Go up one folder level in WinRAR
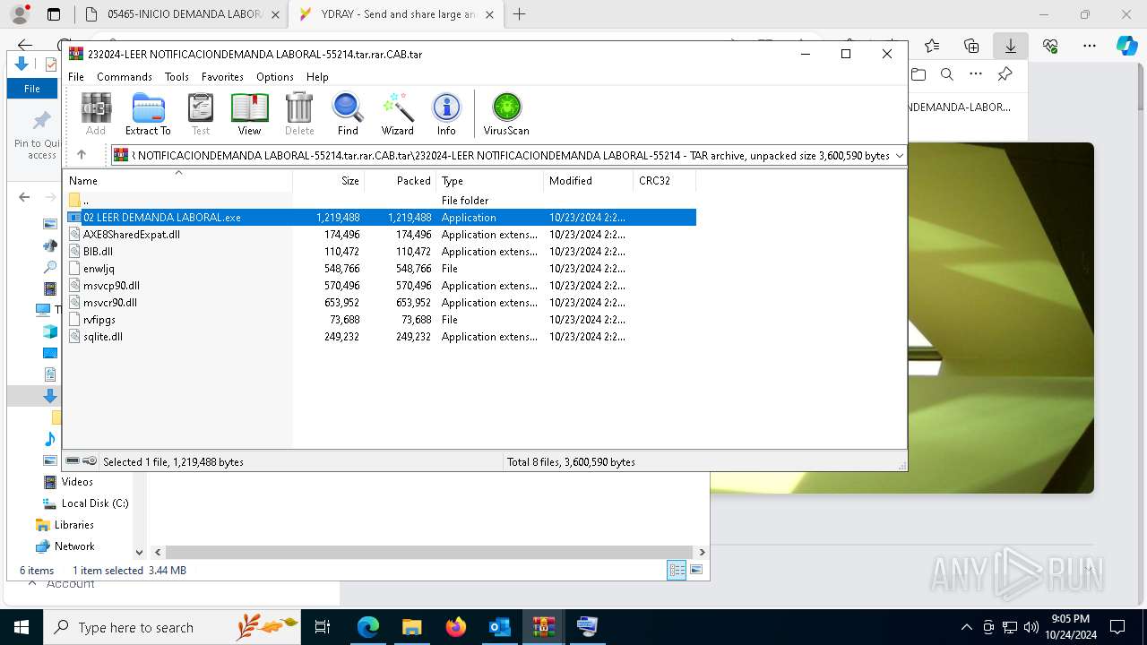Viewport: 1147px width, 645px height. (x=82, y=155)
